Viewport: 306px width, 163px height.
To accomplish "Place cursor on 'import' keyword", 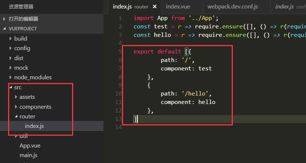I will tap(144, 18).
